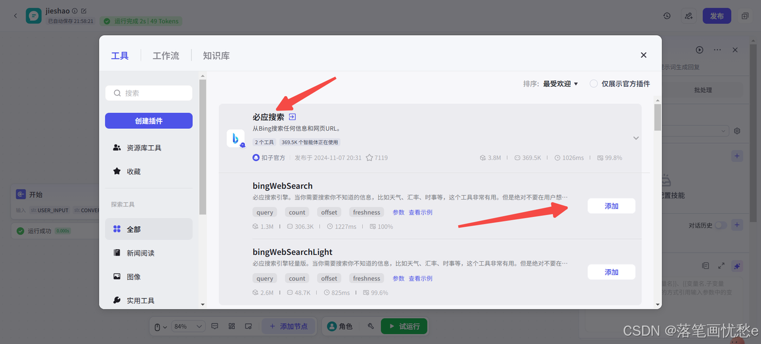This screenshot has width=761, height=344.
Task: Click the 实用工具 wrench icon
Action: click(117, 300)
